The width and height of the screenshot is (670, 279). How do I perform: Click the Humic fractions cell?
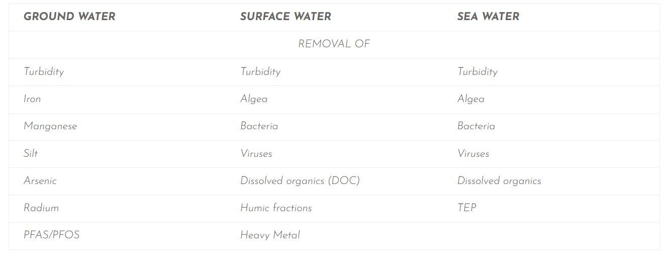[x=276, y=208]
